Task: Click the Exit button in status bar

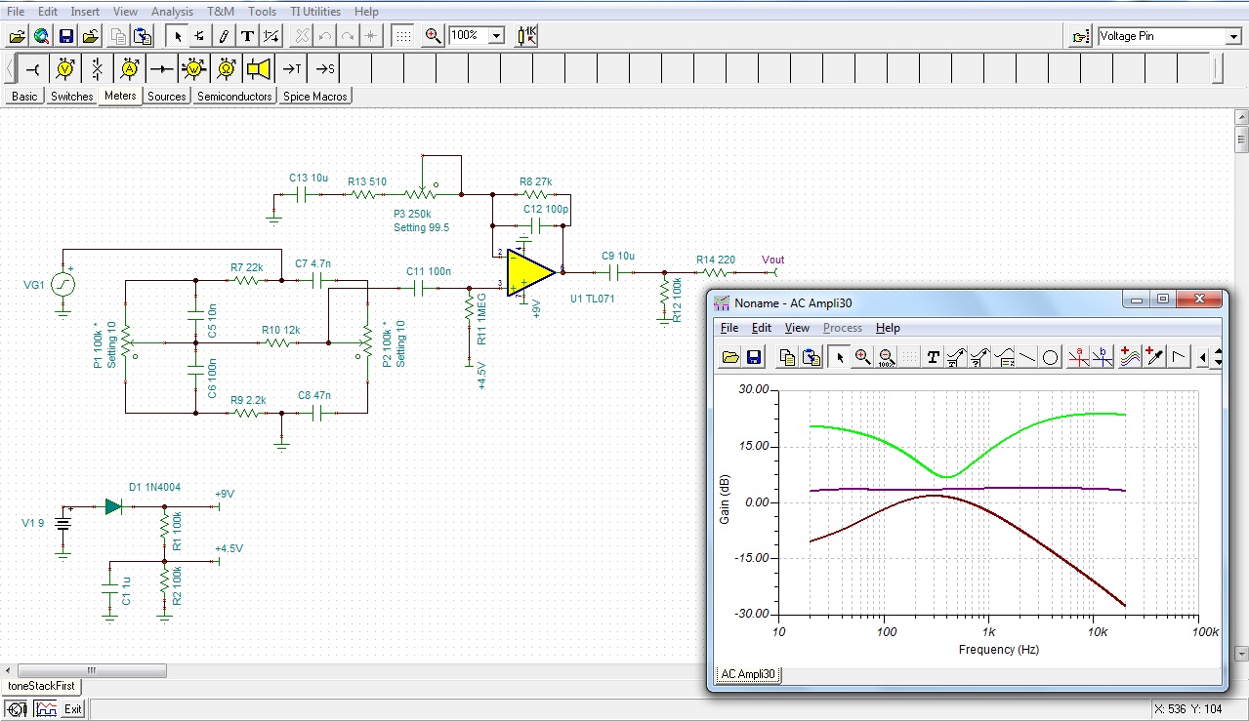Action: [x=73, y=709]
